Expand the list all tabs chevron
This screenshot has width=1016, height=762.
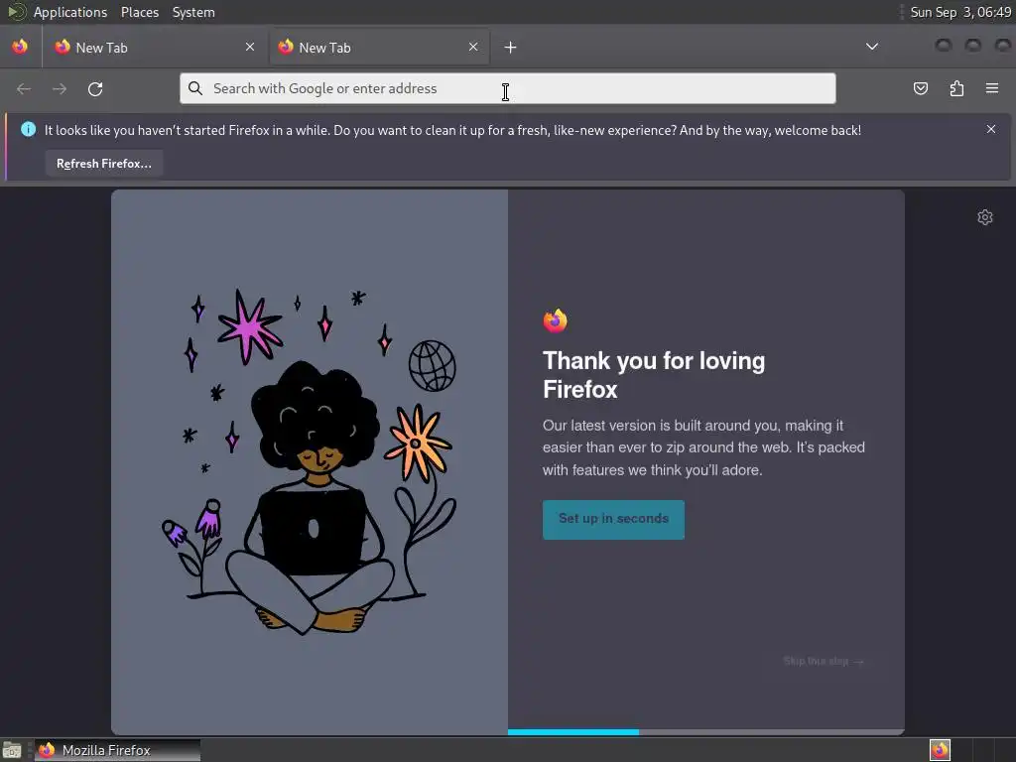click(x=872, y=47)
